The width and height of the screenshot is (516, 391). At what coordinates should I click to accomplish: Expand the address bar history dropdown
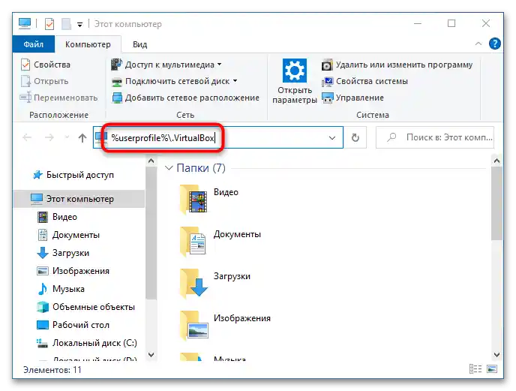[x=332, y=137]
